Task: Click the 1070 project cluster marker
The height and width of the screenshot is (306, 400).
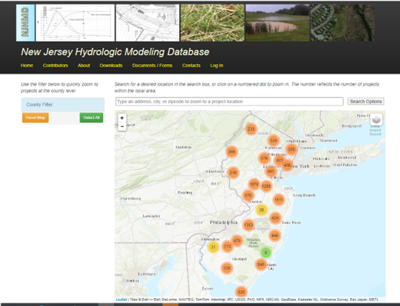Action: [x=254, y=184]
